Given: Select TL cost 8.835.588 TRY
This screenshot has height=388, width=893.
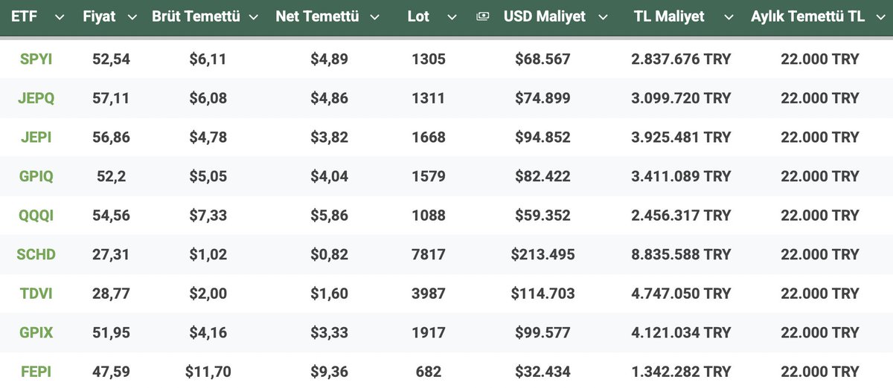Looking at the screenshot, I should pyautogui.click(x=682, y=254).
